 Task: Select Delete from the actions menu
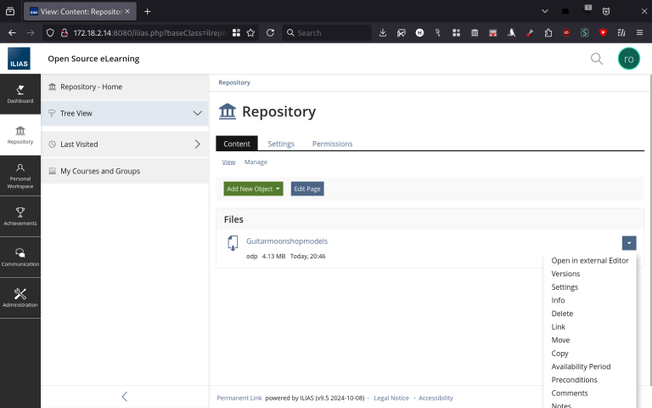562,314
